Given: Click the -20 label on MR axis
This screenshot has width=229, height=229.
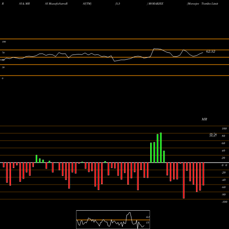Looking at the screenshot, I should (x=224, y=173).
